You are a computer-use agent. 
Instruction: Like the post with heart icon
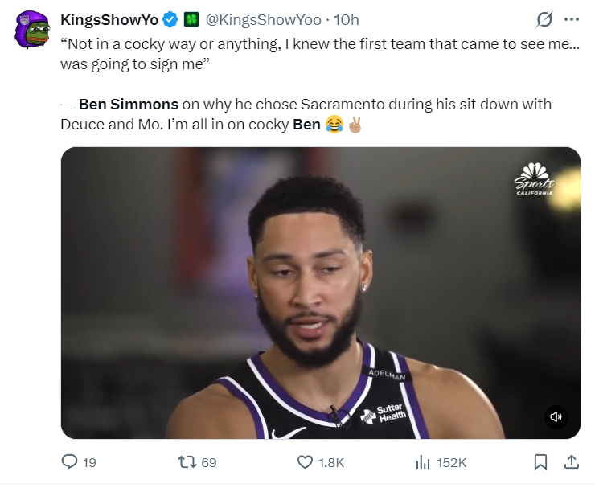tap(305, 462)
